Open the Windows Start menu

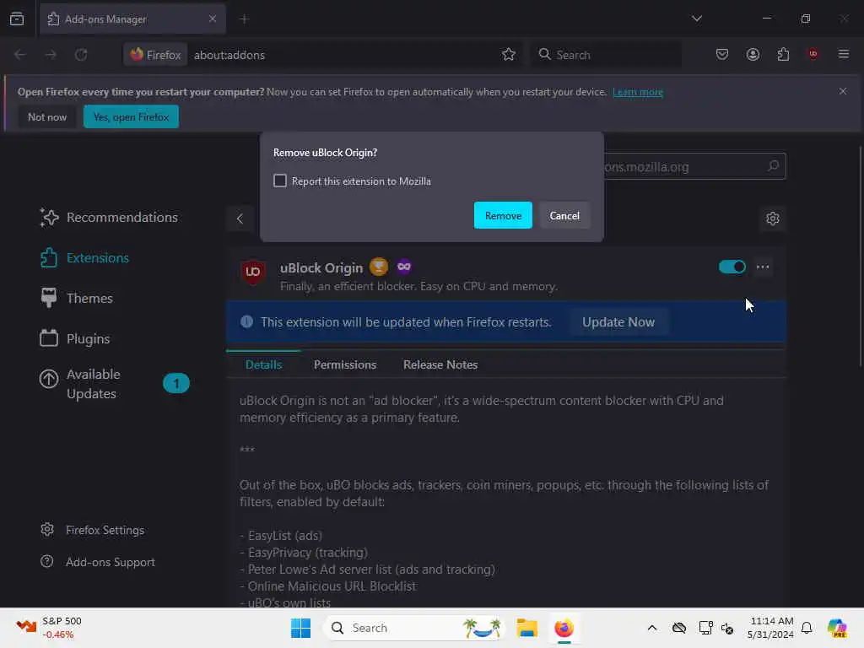301,628
